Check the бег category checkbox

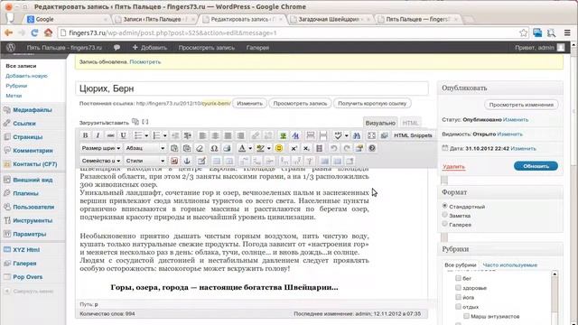click(x=458, y=278)
